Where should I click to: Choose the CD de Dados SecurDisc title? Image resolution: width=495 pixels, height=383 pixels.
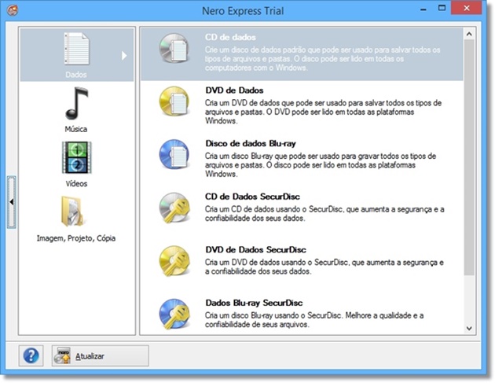[252, 197]
